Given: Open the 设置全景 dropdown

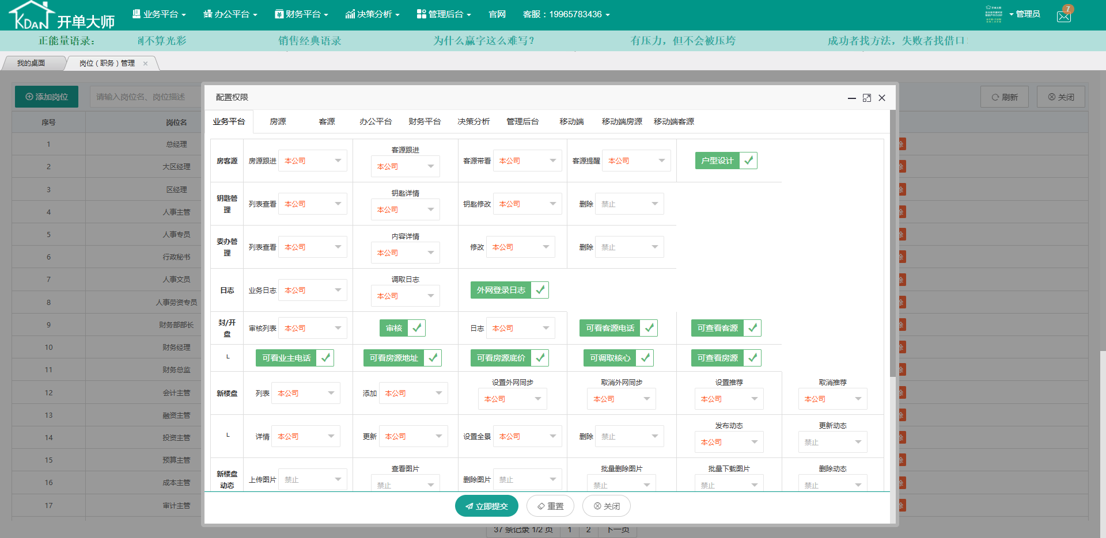Looking at the screenshot, I should (x=527, y=437).
